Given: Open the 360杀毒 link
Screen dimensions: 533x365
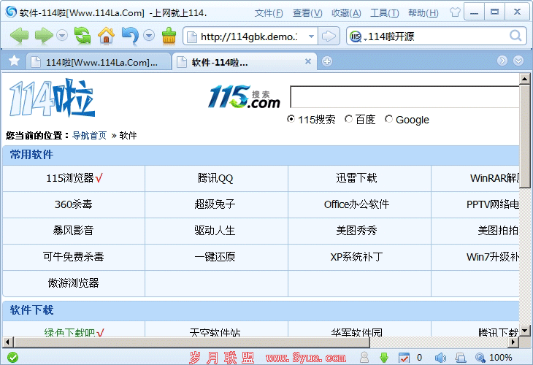Looking at the screenshot, I should 74,204.
